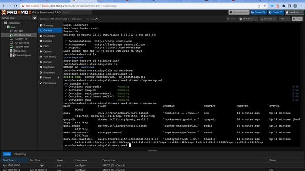Image resolution: width=305 pixels, height=171 pixels.
Task: Open the Network panel
Action: (x=50, y=41)
